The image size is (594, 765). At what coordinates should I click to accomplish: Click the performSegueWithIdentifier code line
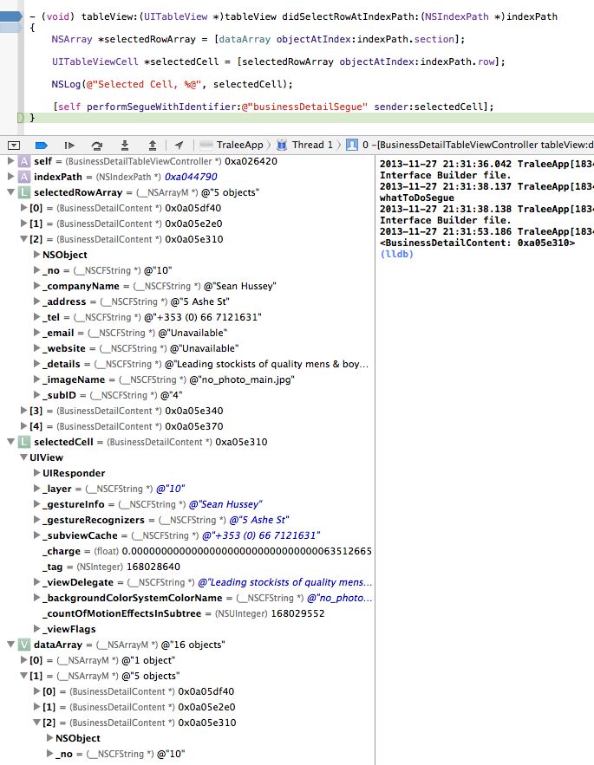(273, 107)
